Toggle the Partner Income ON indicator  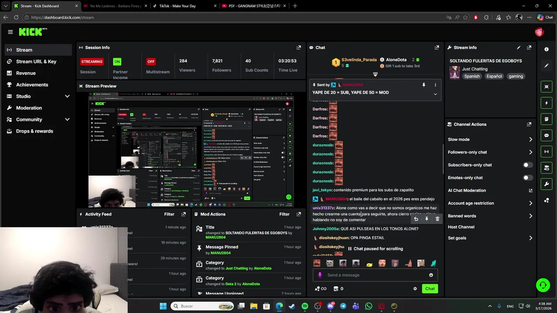click(x=117, y=61)
